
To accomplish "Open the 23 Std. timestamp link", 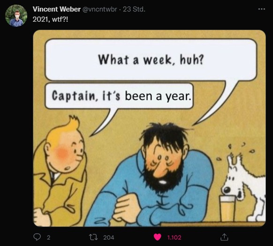I will tap(134, 9).
